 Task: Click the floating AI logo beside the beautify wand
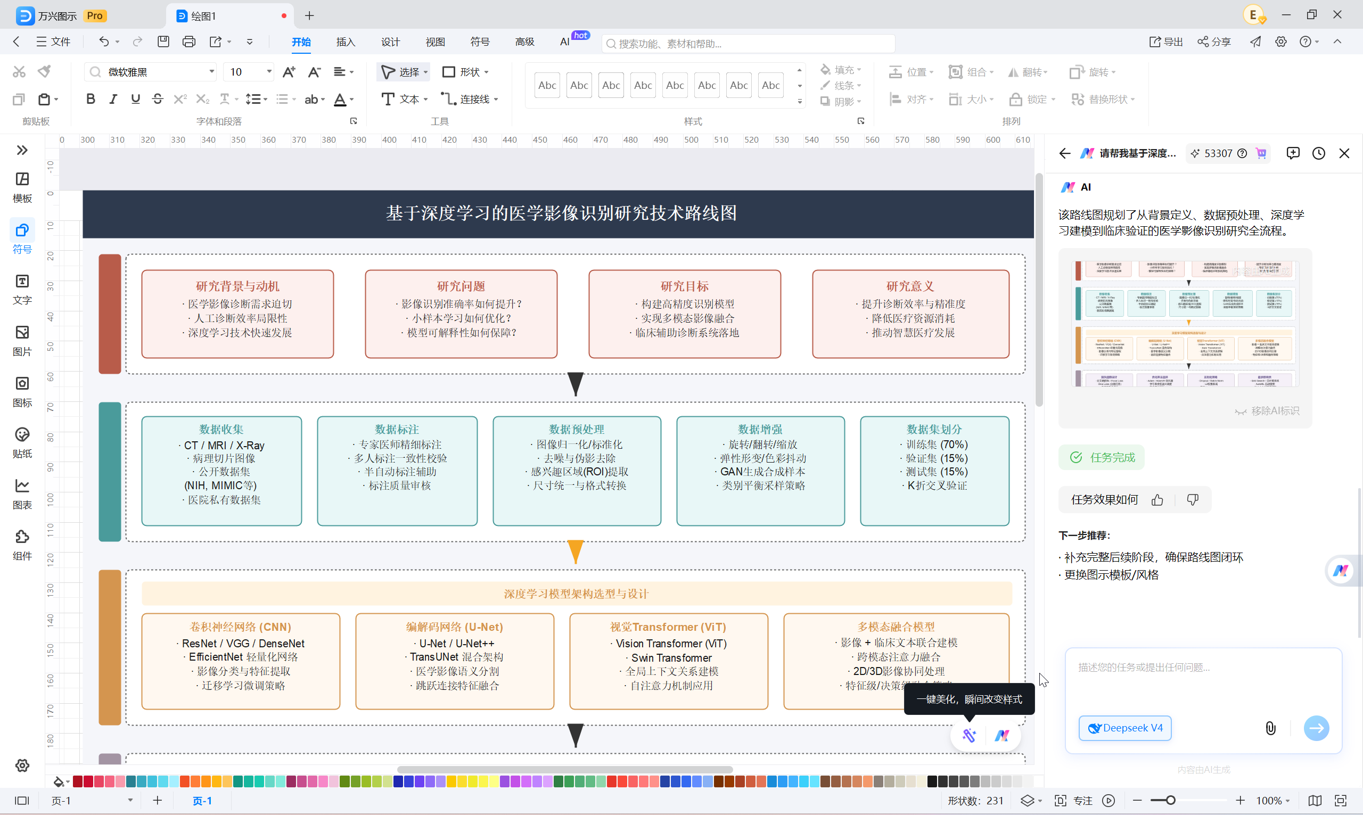pyautogui.click(x=1002, y=735)
